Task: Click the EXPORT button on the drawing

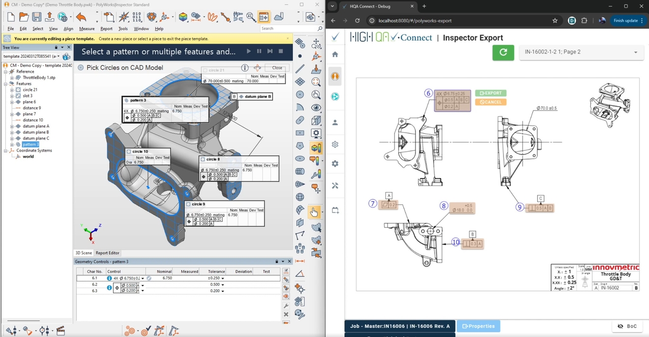Action: 491,93
